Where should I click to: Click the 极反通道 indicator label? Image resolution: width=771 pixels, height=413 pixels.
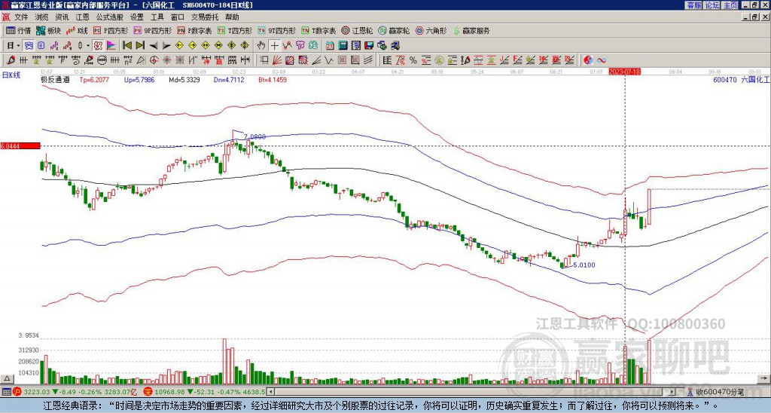pyautogui.click(x=55, y=79)
